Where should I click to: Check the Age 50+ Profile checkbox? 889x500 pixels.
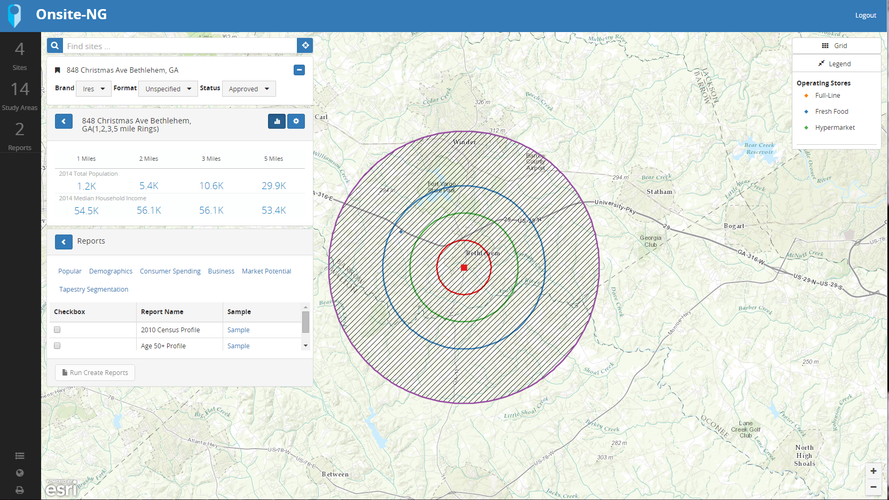click(57, 346)
